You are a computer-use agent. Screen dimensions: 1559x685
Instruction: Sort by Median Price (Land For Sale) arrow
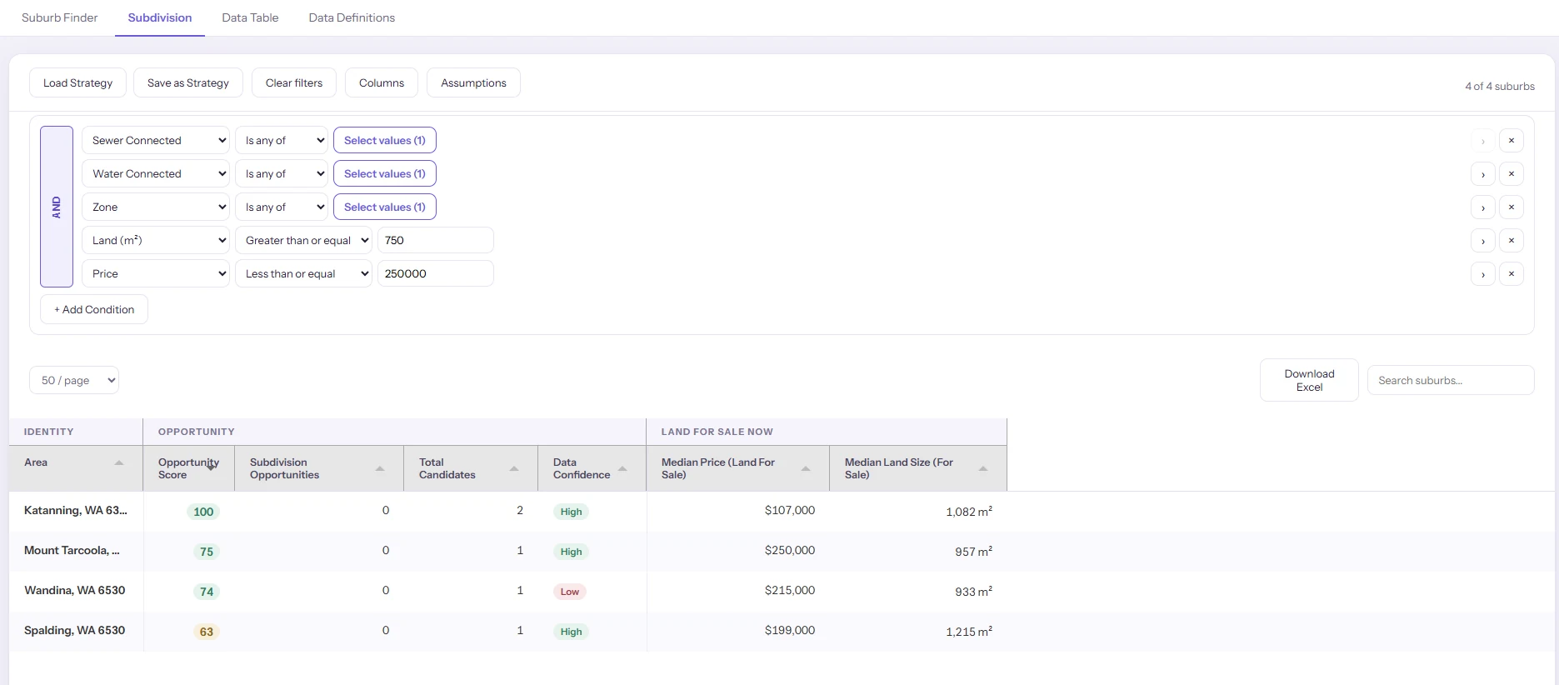click(806, 468)
